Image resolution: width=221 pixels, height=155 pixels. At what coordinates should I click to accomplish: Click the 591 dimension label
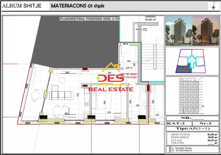coord(109,73)
